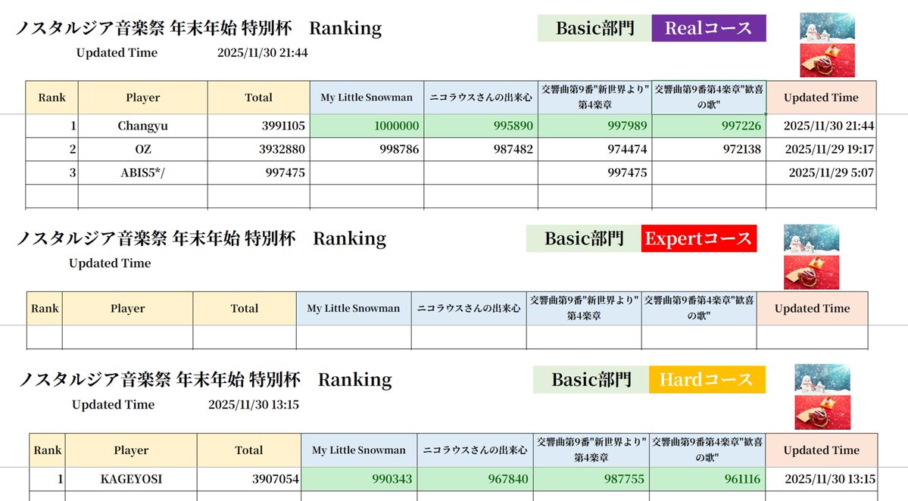Select the Basic部門 label beside Expertコース

[x=584, y=238]
